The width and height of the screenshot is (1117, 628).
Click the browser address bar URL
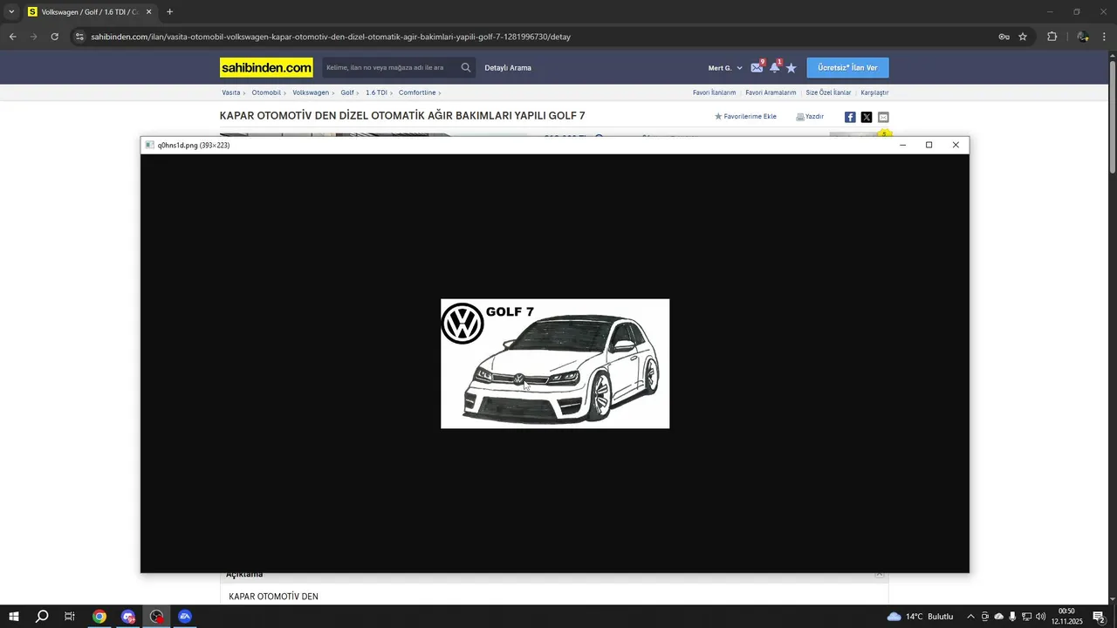click(x=331, y=37)
